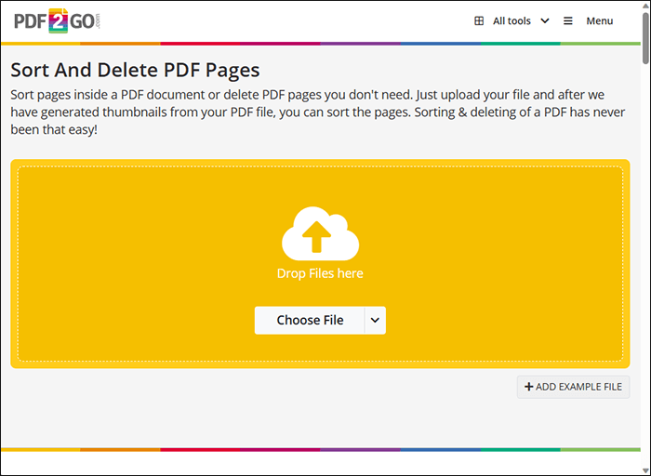The height and width of the screenshot is (476, 651).
Task: Open the dropdown arrow next to Choose File
Action: coord(375,320)
